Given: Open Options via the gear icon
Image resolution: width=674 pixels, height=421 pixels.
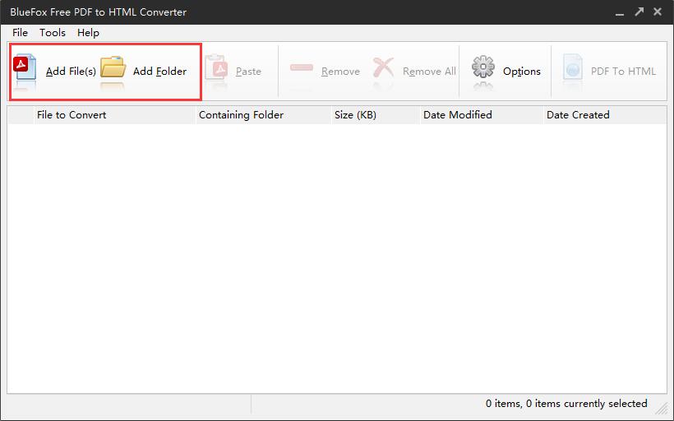Looking at the screenshot, I should click(483, 67).
